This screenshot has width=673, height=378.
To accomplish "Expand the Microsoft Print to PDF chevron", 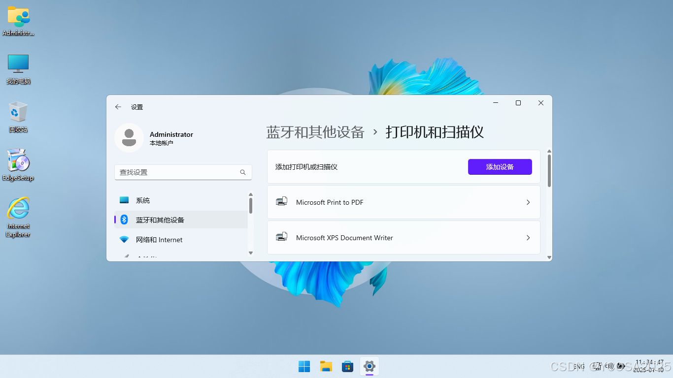I will 528,202.
